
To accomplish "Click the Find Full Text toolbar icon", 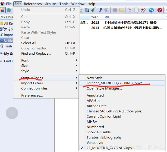I will (107, 10).
